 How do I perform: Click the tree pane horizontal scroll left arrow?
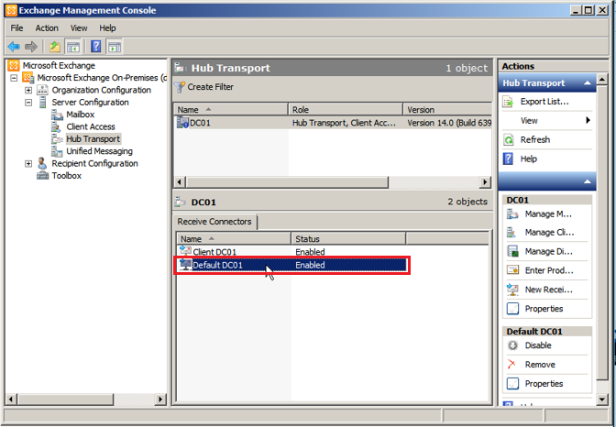pos(11,400)
